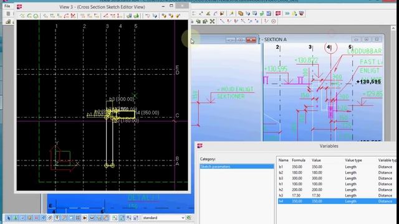This screenshot has width=399, height=224.
Task: Click the green icon right of standard dropdown
Action: coord(189,218)
